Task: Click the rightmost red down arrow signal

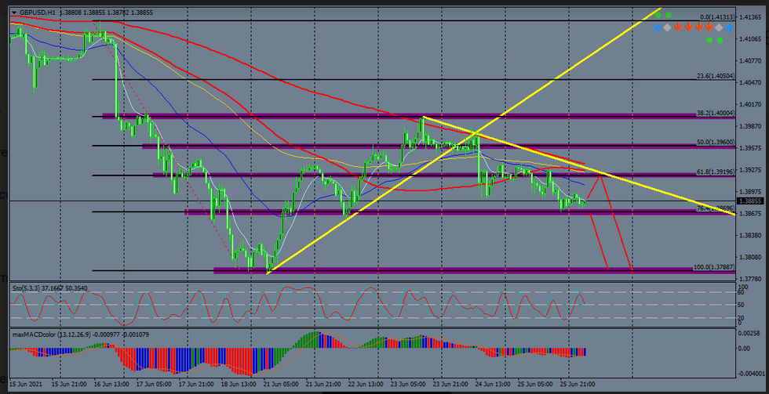Action: click(x=709, y=27)
